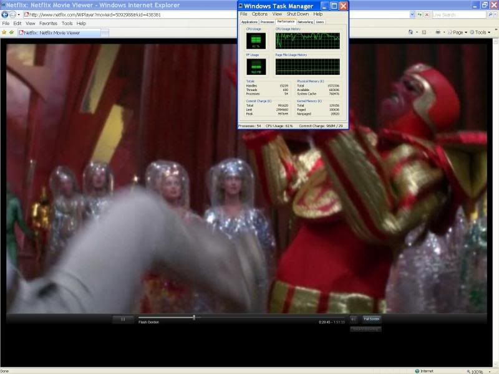Click the Internet Explorer title bar icon
The height and width of the screenshot is (374, 499).
(2, 5)
